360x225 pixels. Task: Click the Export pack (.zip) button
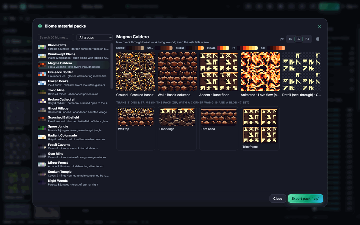click(305, 199)
